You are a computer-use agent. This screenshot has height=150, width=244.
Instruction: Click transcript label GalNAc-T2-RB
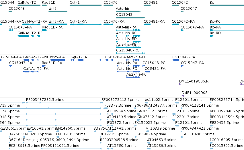[30, 33]
